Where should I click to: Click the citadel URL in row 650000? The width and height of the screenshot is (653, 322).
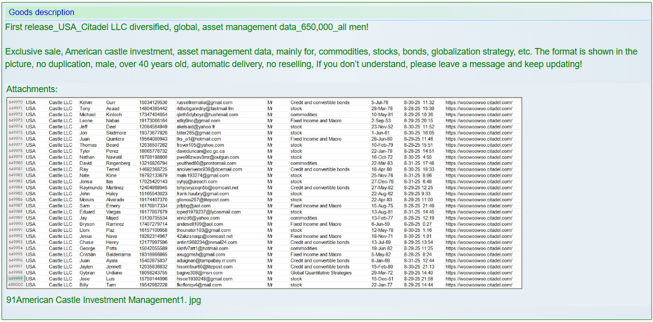478,285
